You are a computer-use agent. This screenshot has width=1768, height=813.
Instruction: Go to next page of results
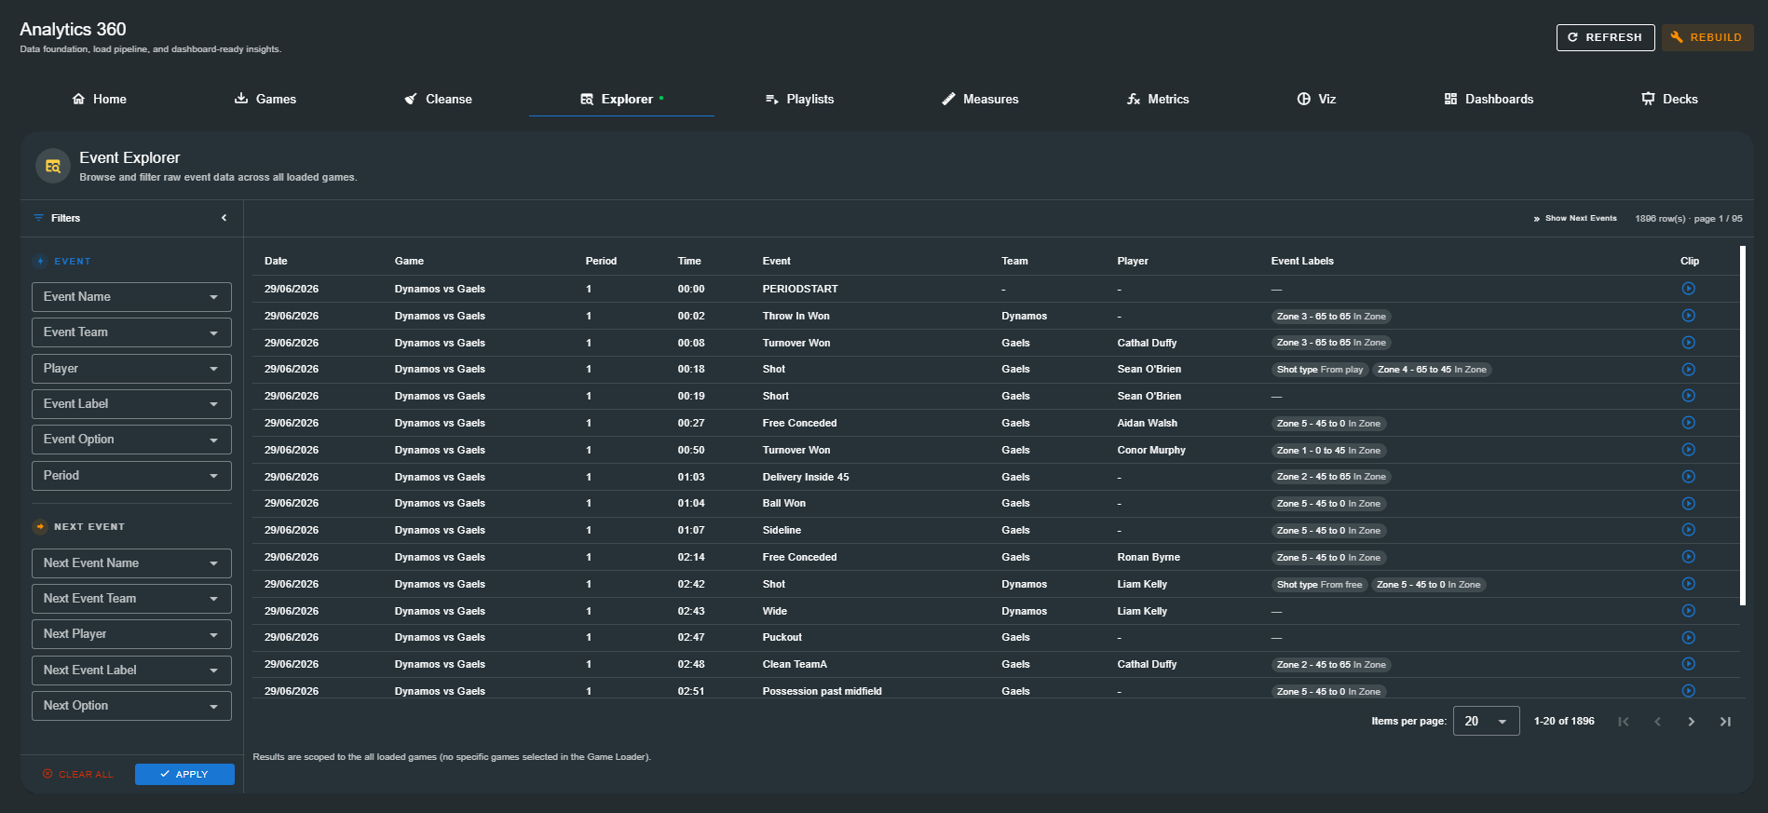tap(1691, 722)
